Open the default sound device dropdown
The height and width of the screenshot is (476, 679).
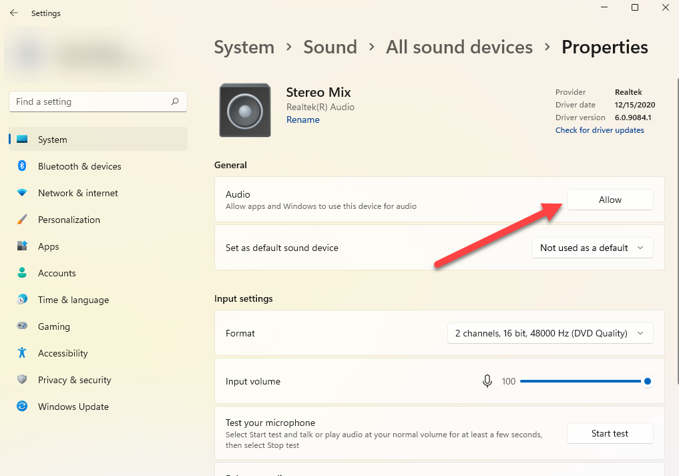click(592, 248)
